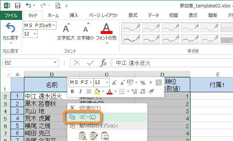Click the Redo arrow in quick access toolbar
Image resolution: width=233 pixels, height=141 pixels.
43,6
